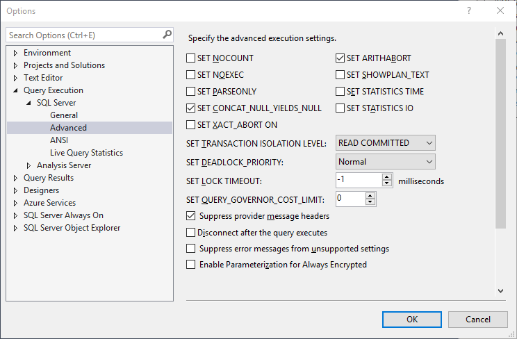Collapse the Query Execution node
Image resolution: width=517 pixels, height=339 pixels.
click(x=16, y=90)
